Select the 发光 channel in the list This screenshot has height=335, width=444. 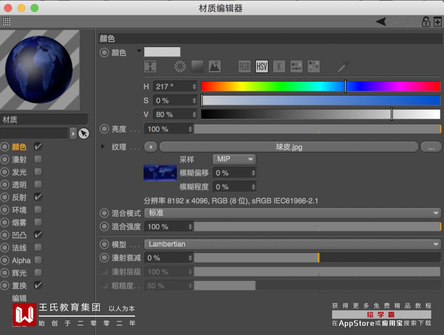pos(19,172)
